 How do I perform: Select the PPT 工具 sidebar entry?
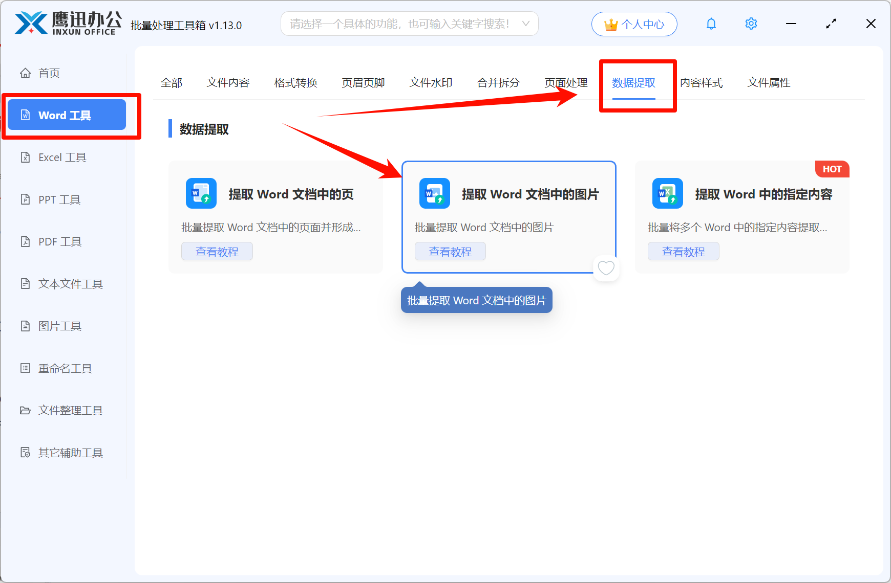tap(59, 199)
